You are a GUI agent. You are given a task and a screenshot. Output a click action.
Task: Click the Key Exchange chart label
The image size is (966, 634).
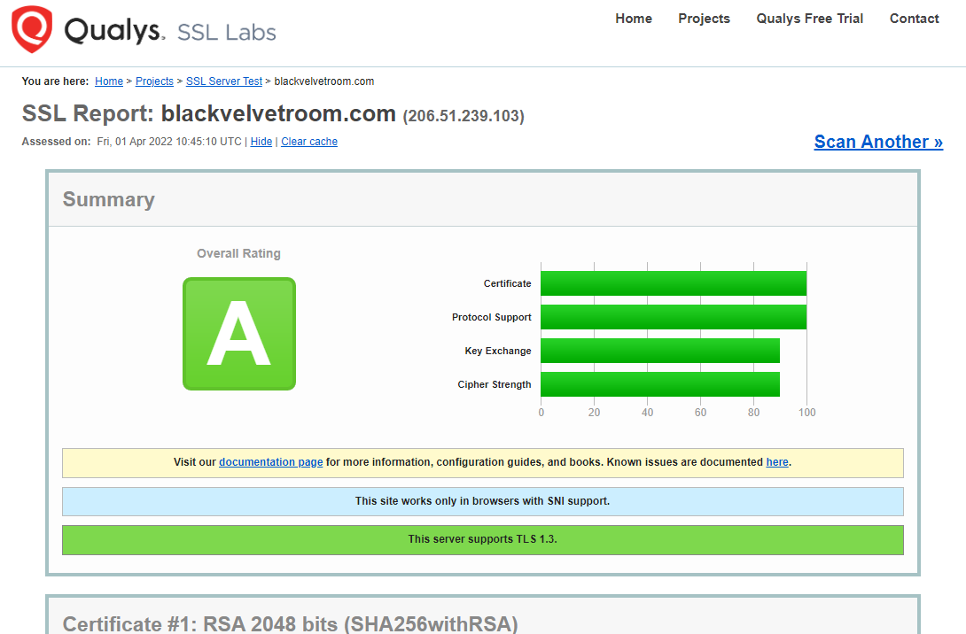498,351
